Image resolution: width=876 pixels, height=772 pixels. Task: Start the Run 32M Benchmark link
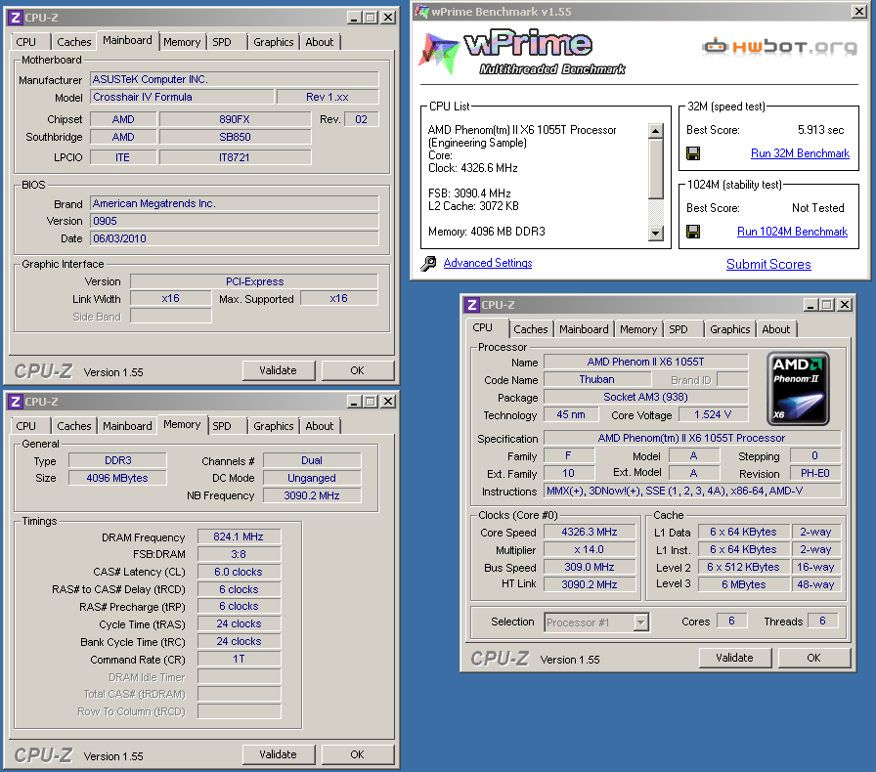coord(800,153)
